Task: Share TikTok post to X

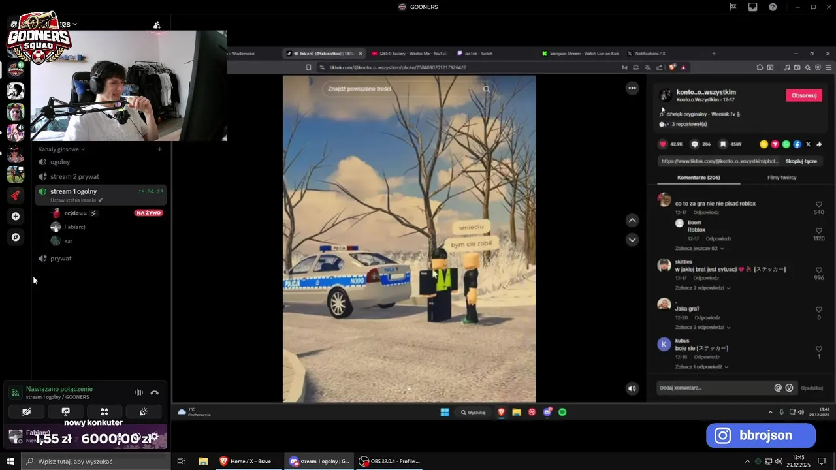Action: coord(808,144)
